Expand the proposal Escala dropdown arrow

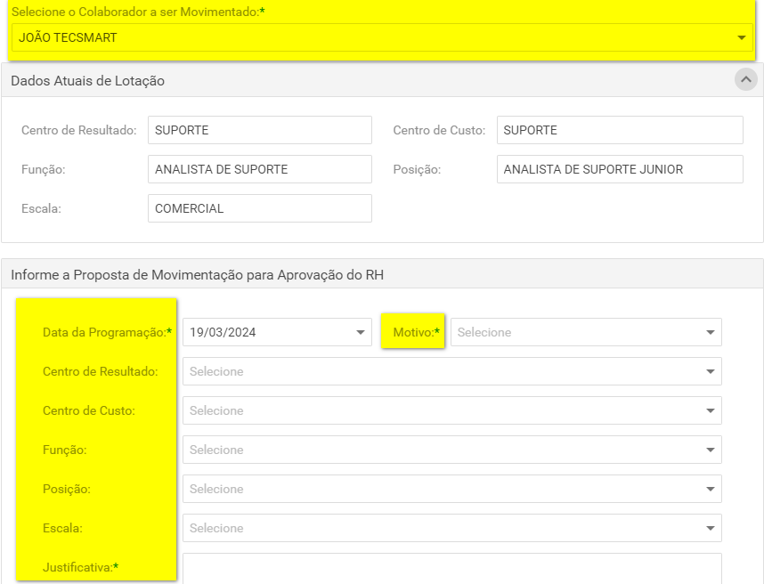pos(711,528)
